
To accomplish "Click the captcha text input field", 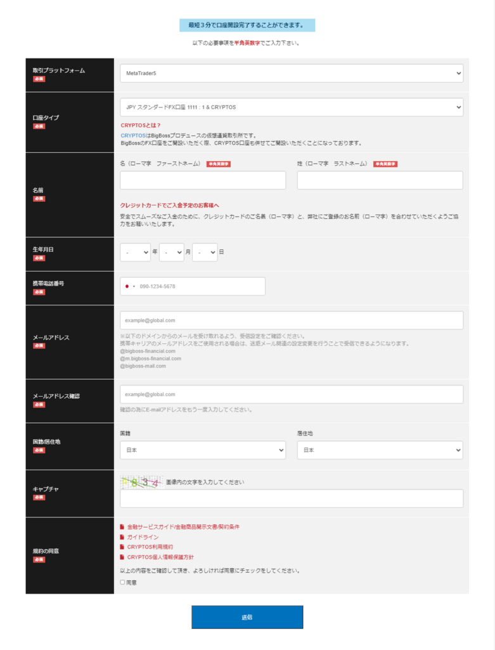I will point(292,498).
